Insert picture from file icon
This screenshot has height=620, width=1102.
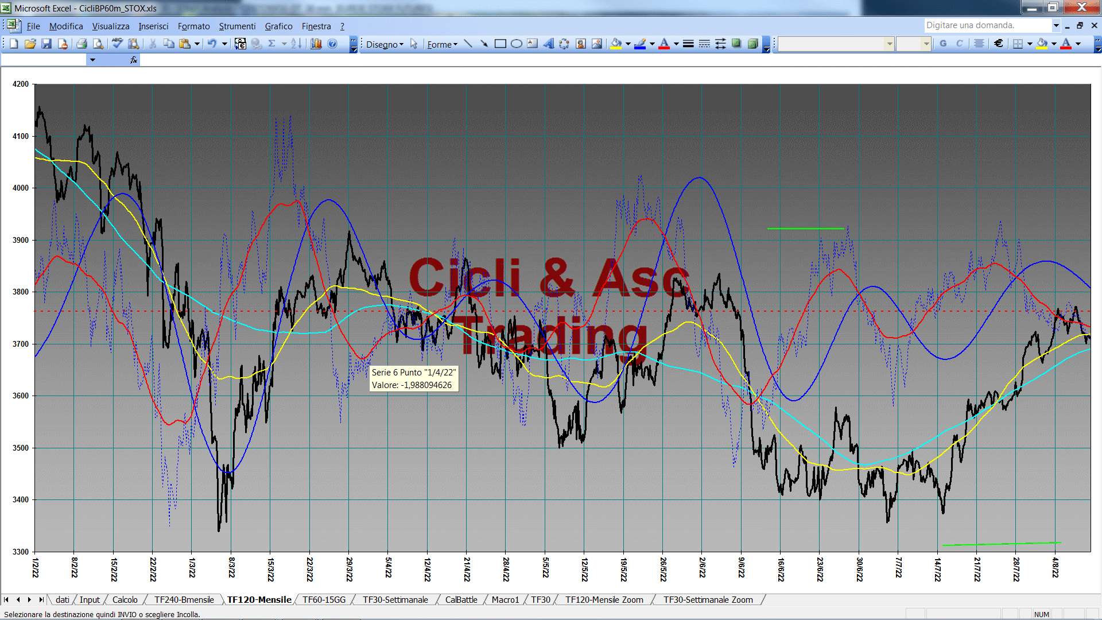click(x=597, y=44)
